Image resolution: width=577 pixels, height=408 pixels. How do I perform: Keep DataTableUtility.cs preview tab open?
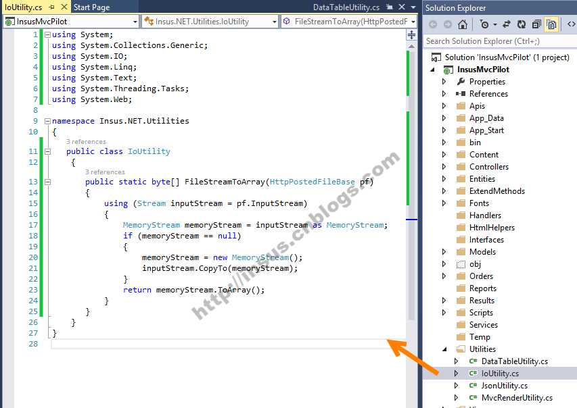pos(390,7)
